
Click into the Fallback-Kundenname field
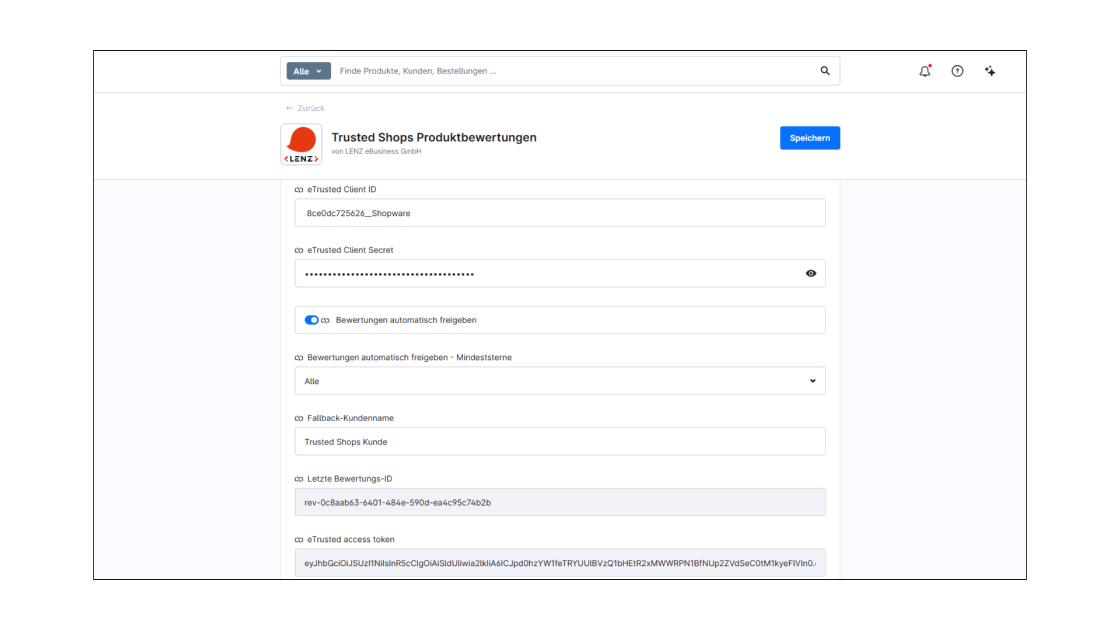pos(560,442)
